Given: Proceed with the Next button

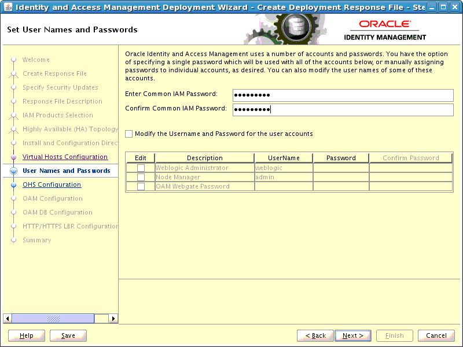Looking at the screenshot, I should [353, 335].
